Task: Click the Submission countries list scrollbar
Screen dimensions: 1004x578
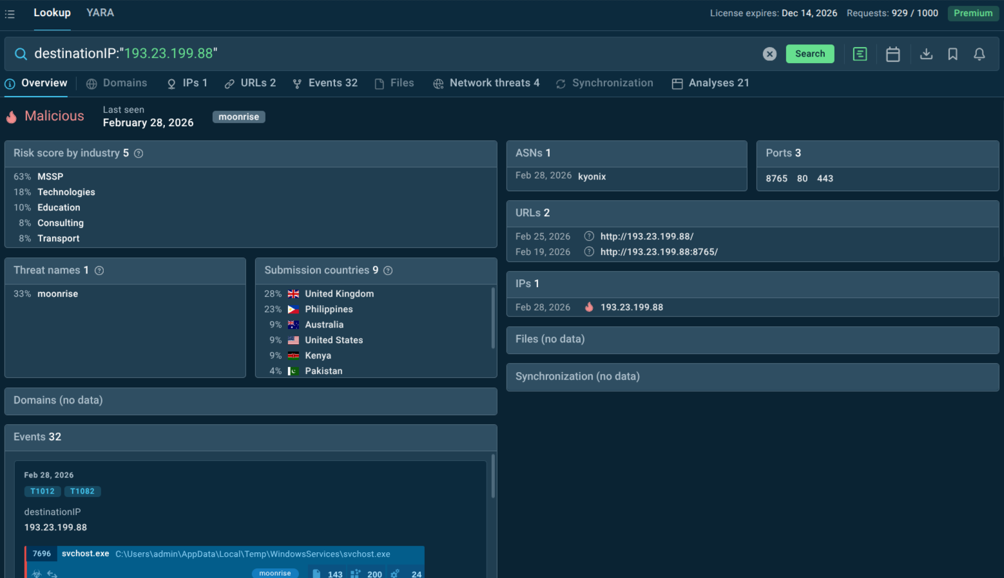Action: click(x=493, y=319)
